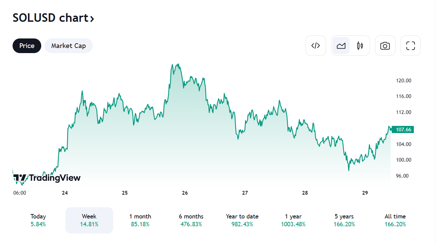Display the 5 years range
This screenshot has height=245, width=436.
click(x=344, y=220)
